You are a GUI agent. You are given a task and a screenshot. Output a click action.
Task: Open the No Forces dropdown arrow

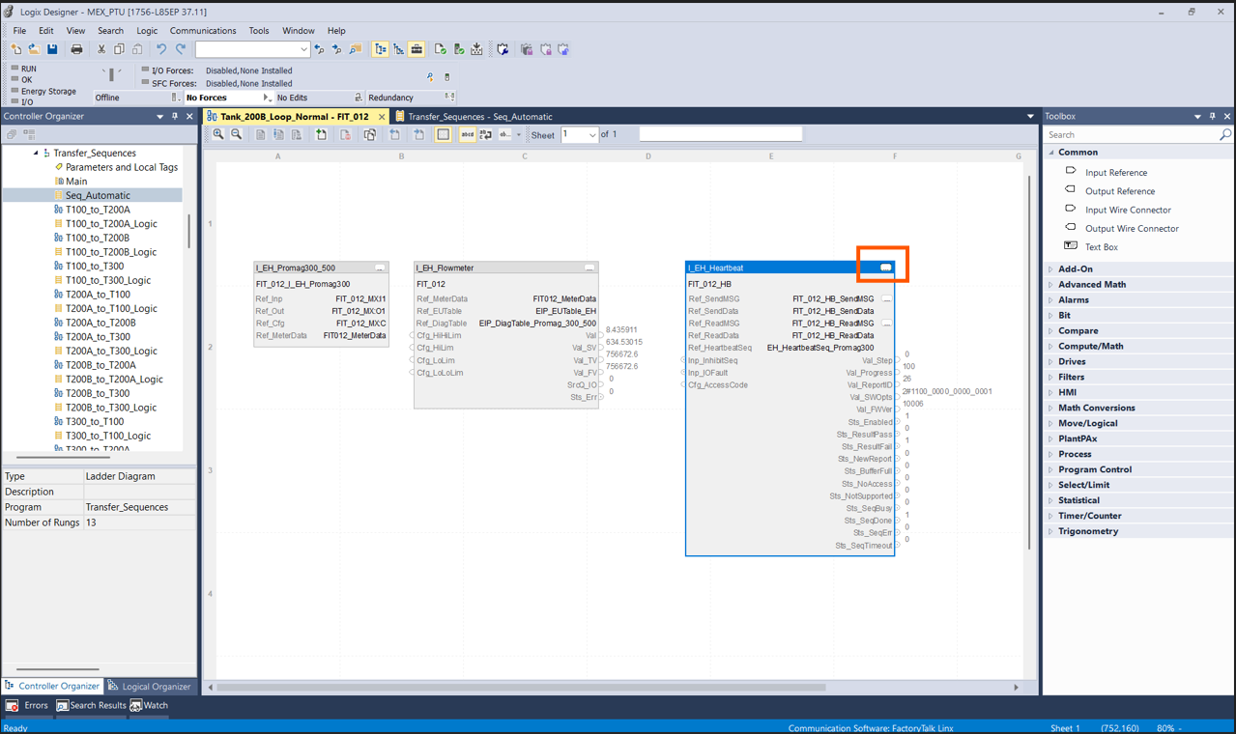[267, 98]
